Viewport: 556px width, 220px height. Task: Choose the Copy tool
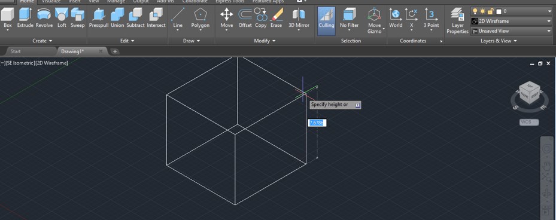[x=260, y=18]
